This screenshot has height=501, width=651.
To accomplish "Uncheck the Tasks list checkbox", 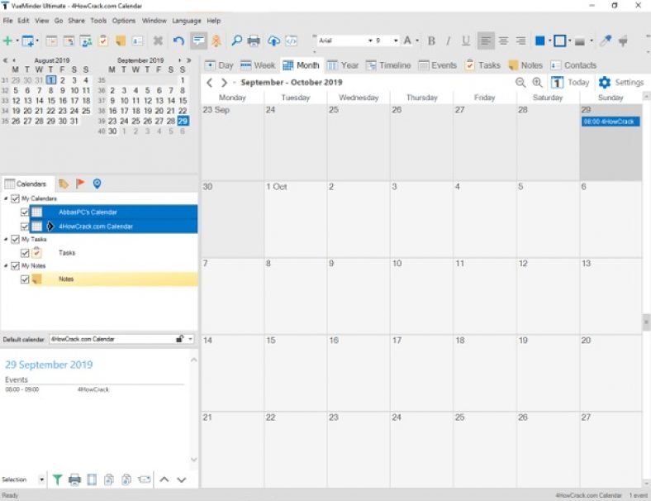I will click(25, 253).
